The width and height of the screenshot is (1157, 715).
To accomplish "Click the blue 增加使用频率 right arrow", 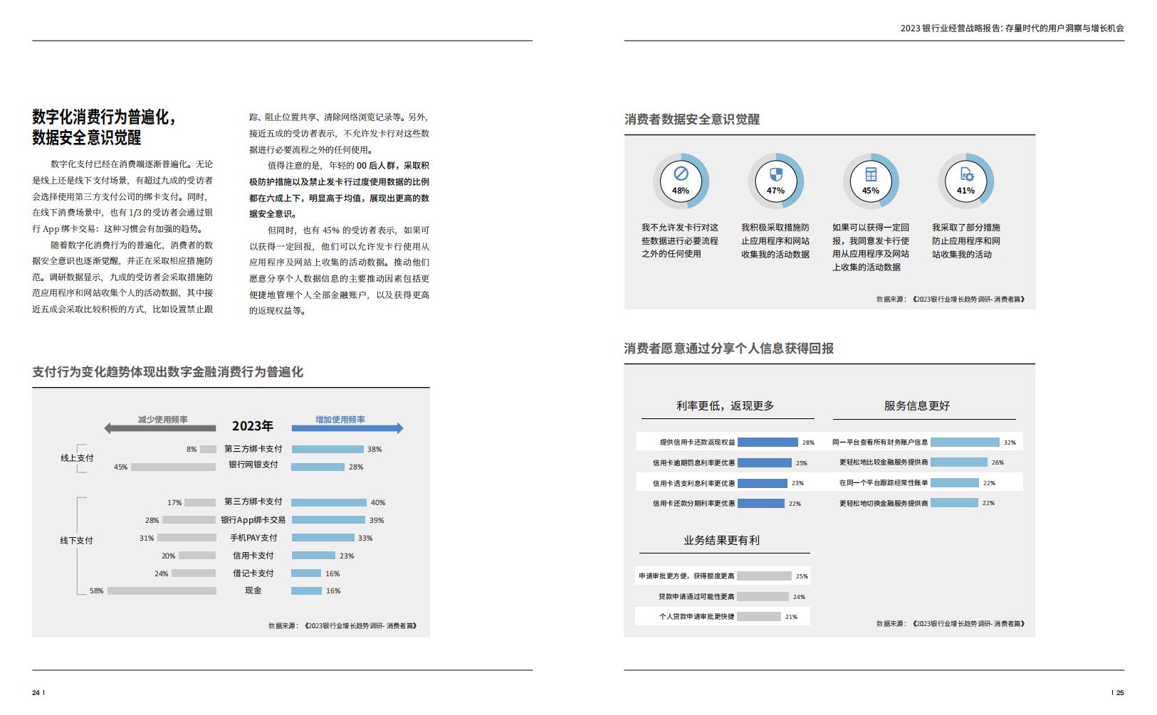I will pos(347,428).
